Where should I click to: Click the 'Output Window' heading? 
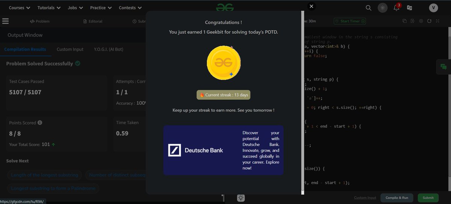click(x=25, y=35)
